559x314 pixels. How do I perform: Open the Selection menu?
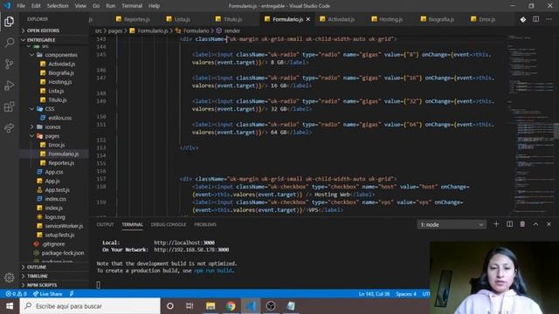pyautogui.click(x=58, y=6)
